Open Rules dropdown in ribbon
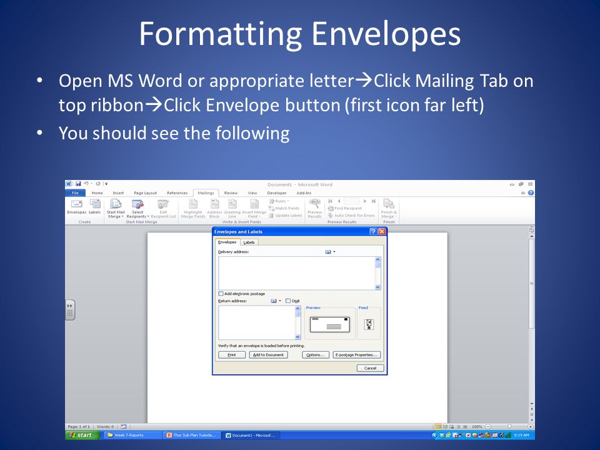This screenshot has height=450, width=600. point(279,201)
